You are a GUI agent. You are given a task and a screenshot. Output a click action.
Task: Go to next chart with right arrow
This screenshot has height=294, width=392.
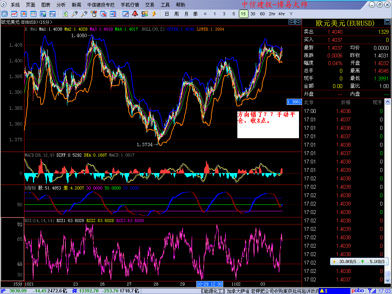point(298,22)
